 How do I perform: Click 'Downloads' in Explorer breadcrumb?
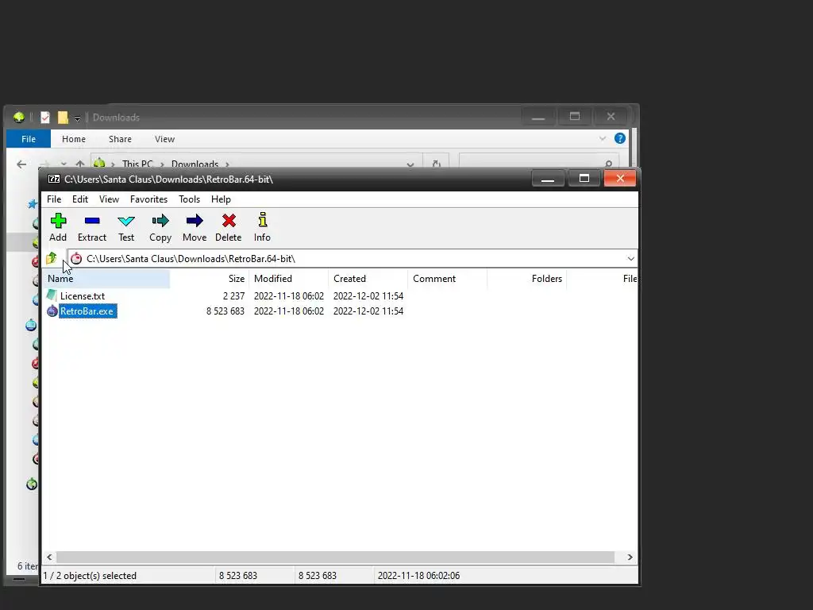tap(195, 164)
